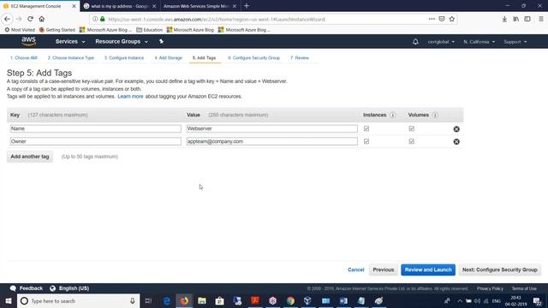Go to step 6 Configure Security Group
Screen dimensions: 548x308
tap(253, 57)
